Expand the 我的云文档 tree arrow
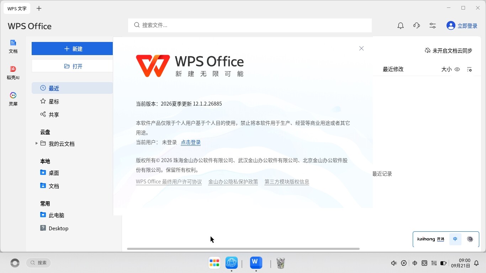Image resolution: width=486 pixels, height=273 pixels. point(36,144)
